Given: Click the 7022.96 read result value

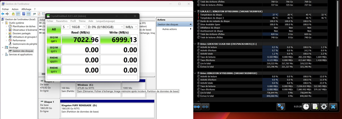Looking at the screenshot, I should (x=81, y=40).
